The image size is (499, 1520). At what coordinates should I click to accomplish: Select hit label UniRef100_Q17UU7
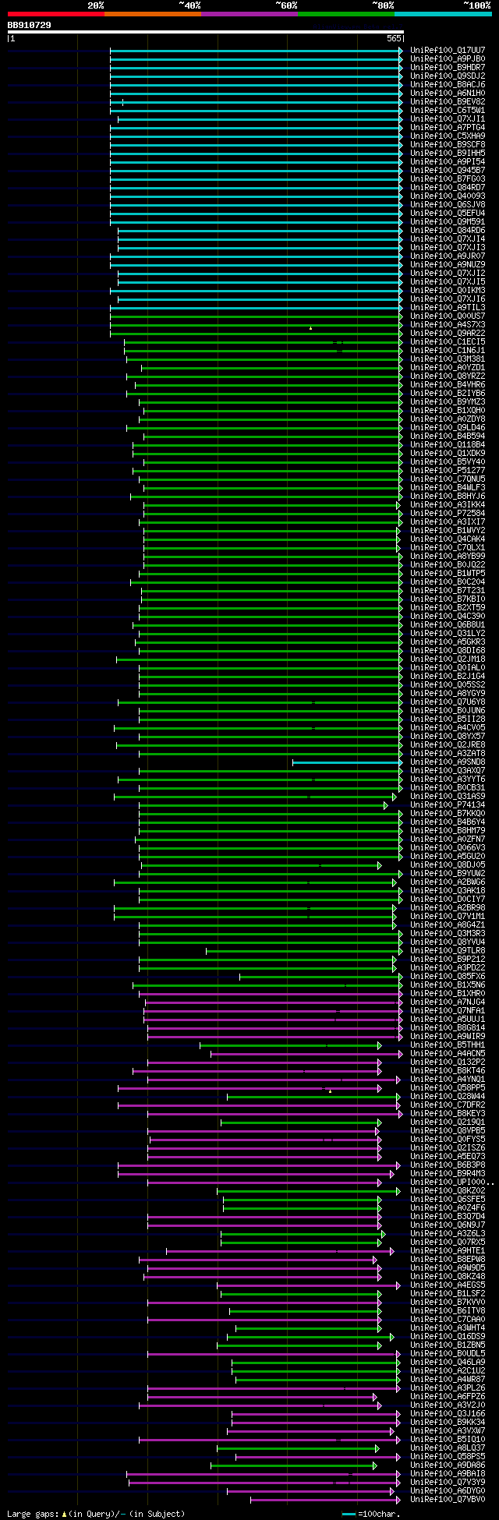[448, 50]
